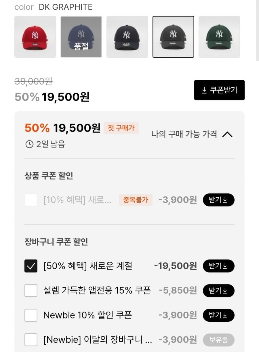Screen dimensions: 259x352
Task: Enable the Newbie 10% 할인 쿠폰 checkbox
Action: click(x=31, y=315)
